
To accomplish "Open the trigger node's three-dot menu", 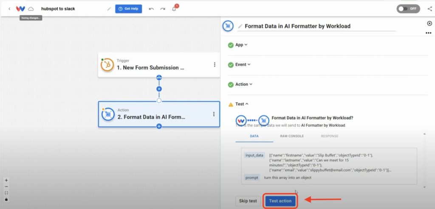I will (x=215, y=64).
